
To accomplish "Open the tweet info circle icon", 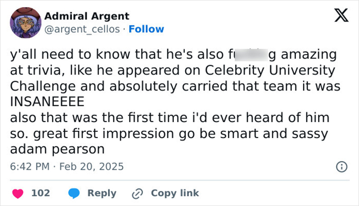I will point(340,167).
